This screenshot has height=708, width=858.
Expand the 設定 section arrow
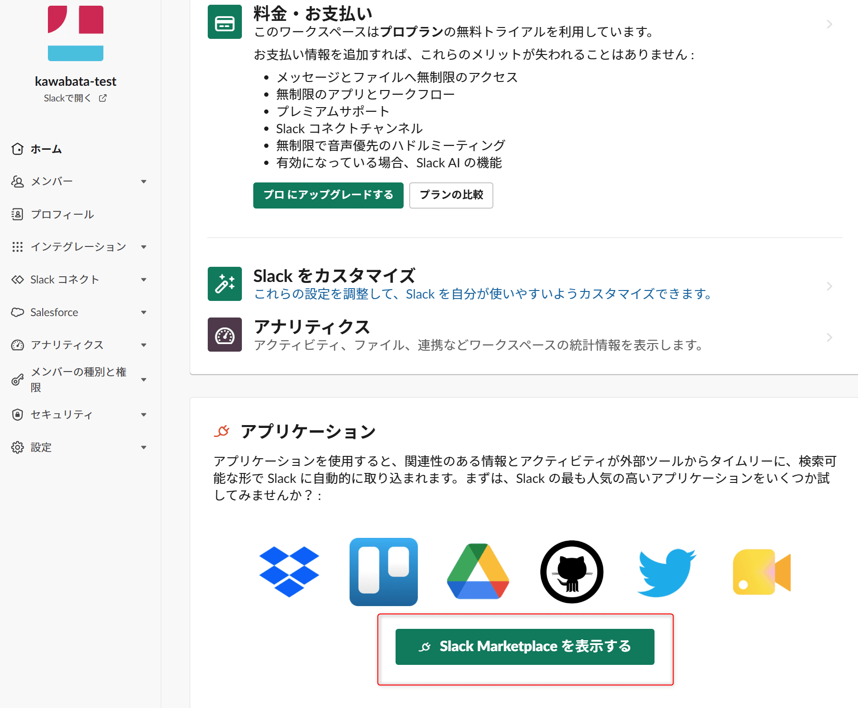[x=144, y=447]
